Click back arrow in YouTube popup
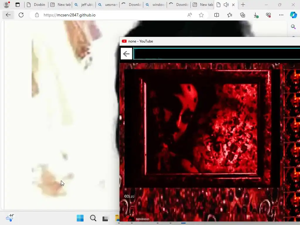300x225 pixels. click(126, 54)
